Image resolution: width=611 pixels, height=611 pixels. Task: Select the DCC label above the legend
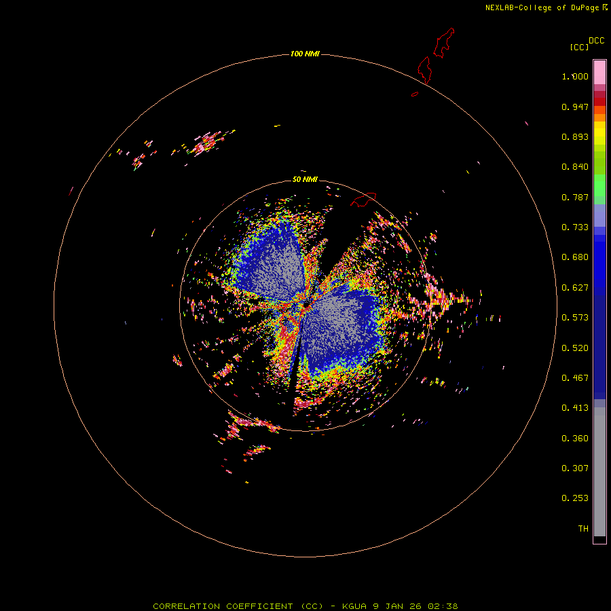[x=596, y=41]
